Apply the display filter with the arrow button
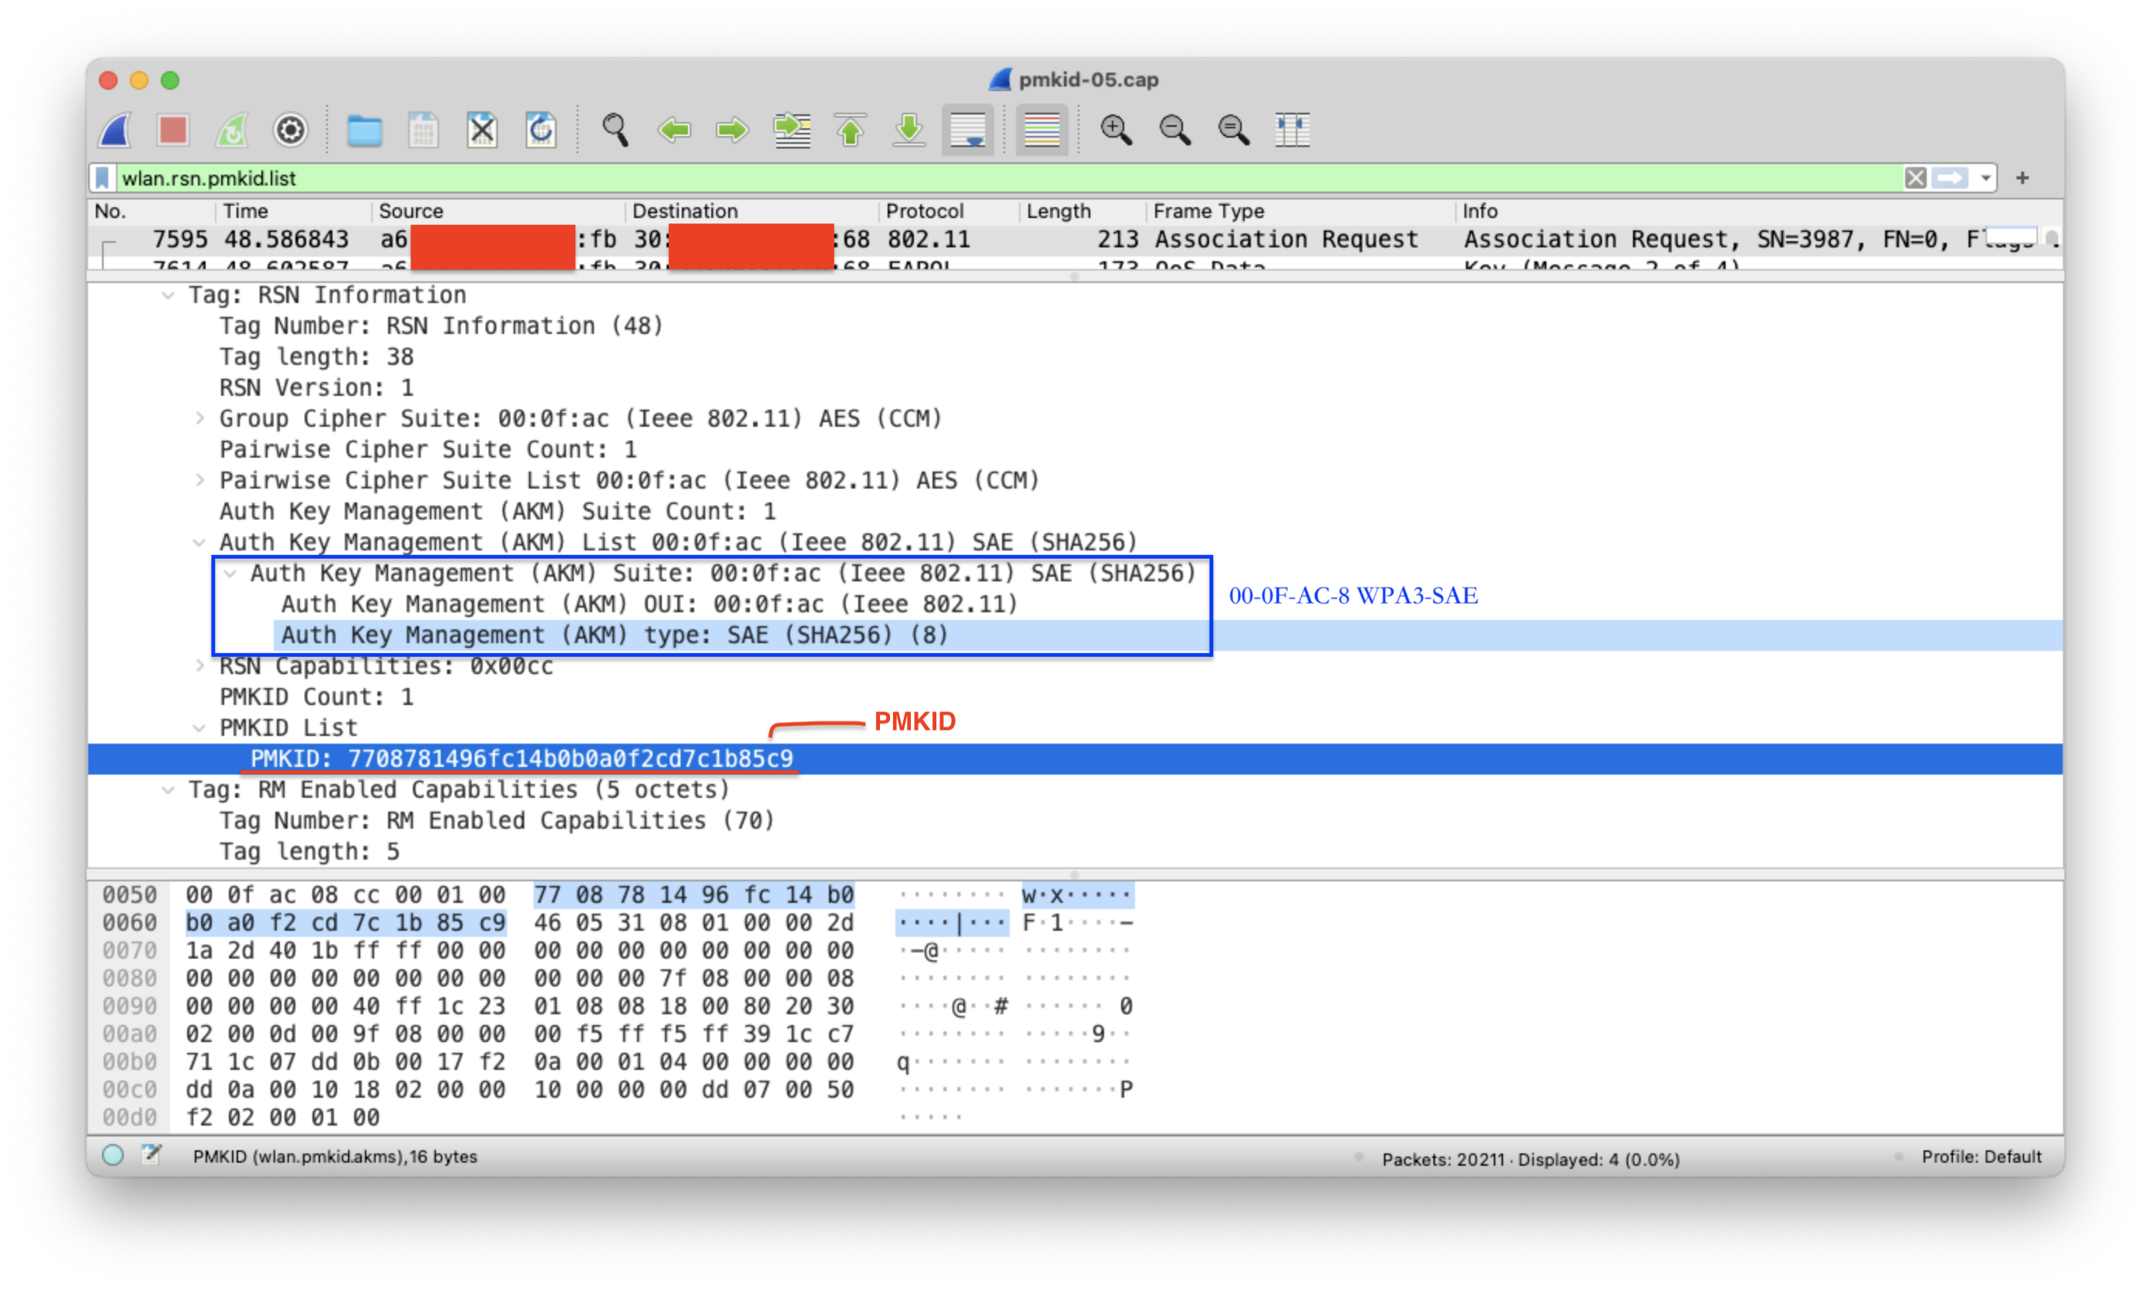2151x1291 pixels. click(x=1950, y=179)
